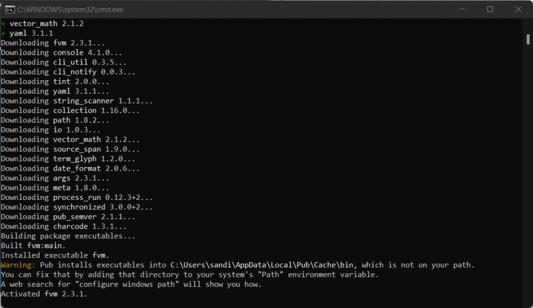The width and height of the screenshot is (533, 308).
Task: Maximize the cmd.exe window
Action: pos(490,9)
